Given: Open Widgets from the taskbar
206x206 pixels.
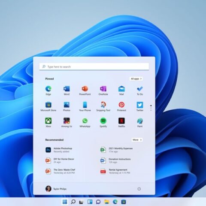Looking at the screenshot, I should [x=90, y=202].
